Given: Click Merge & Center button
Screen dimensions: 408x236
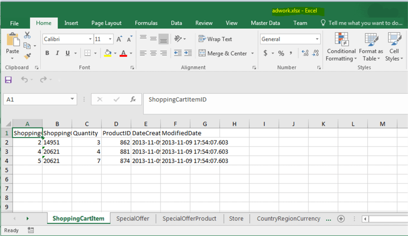Looking at the screenshot, I should tap(223, 53).
